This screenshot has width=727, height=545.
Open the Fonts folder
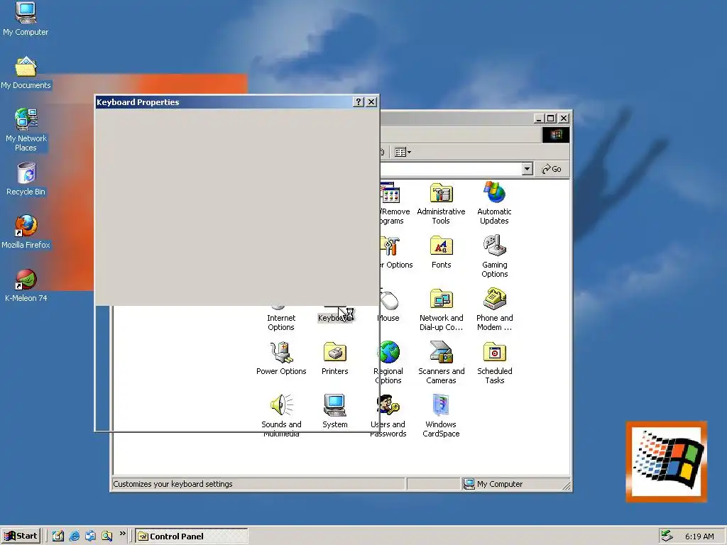[441, 253]
